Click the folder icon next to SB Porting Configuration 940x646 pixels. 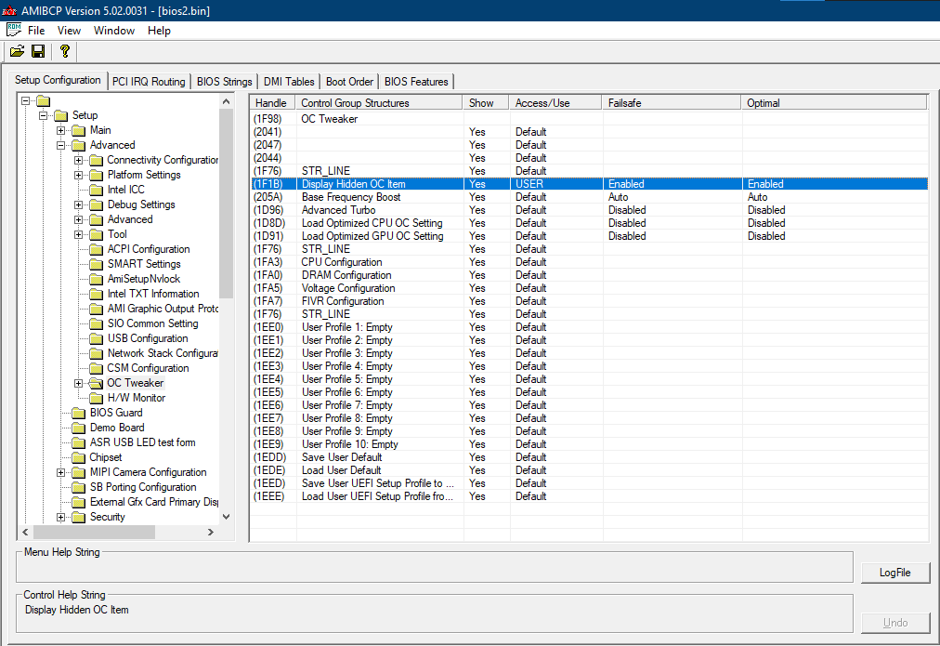point(79,487)
